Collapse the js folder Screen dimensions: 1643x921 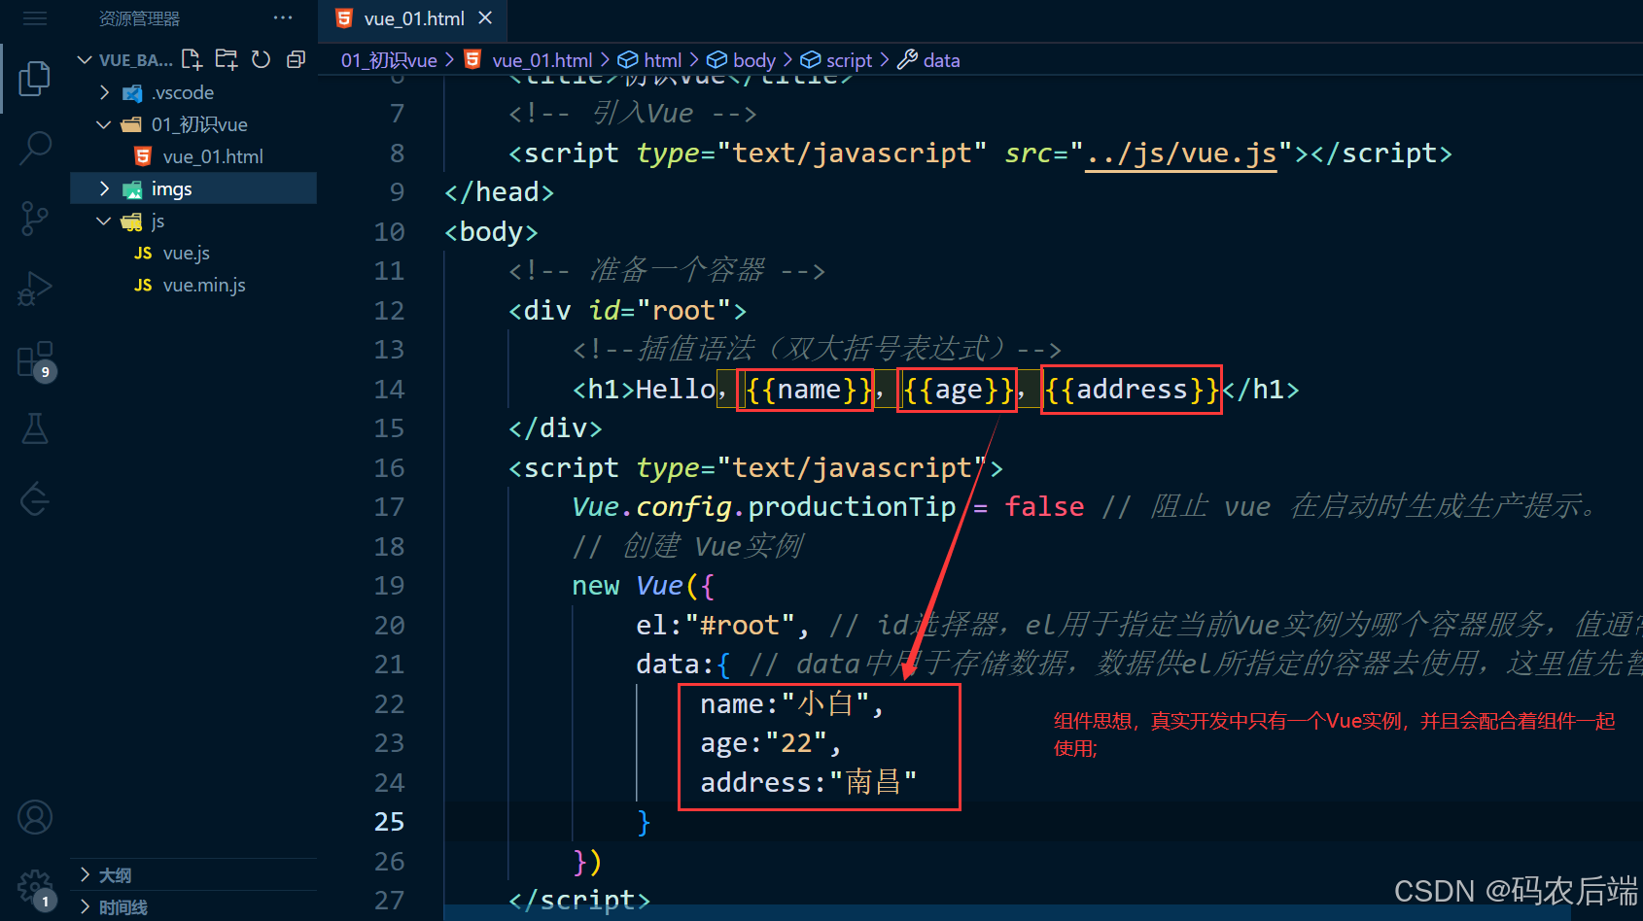[193, 221]
